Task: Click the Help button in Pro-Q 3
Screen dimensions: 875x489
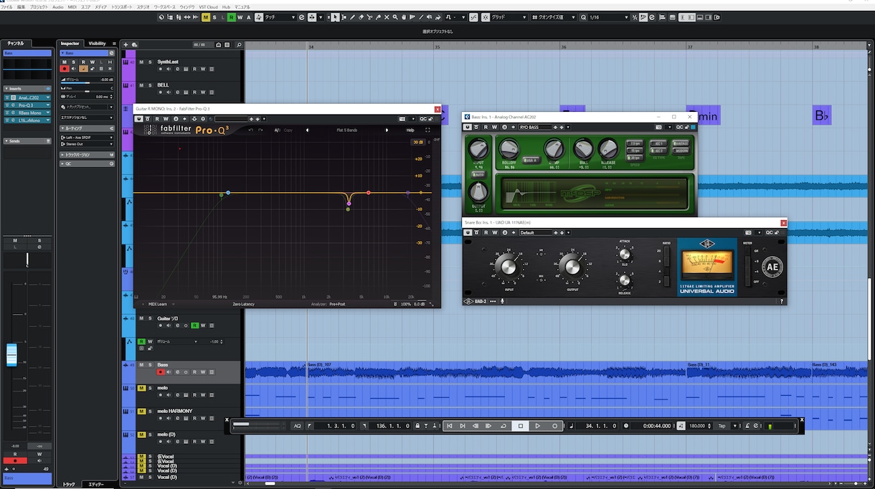Action: pos(410,130)
